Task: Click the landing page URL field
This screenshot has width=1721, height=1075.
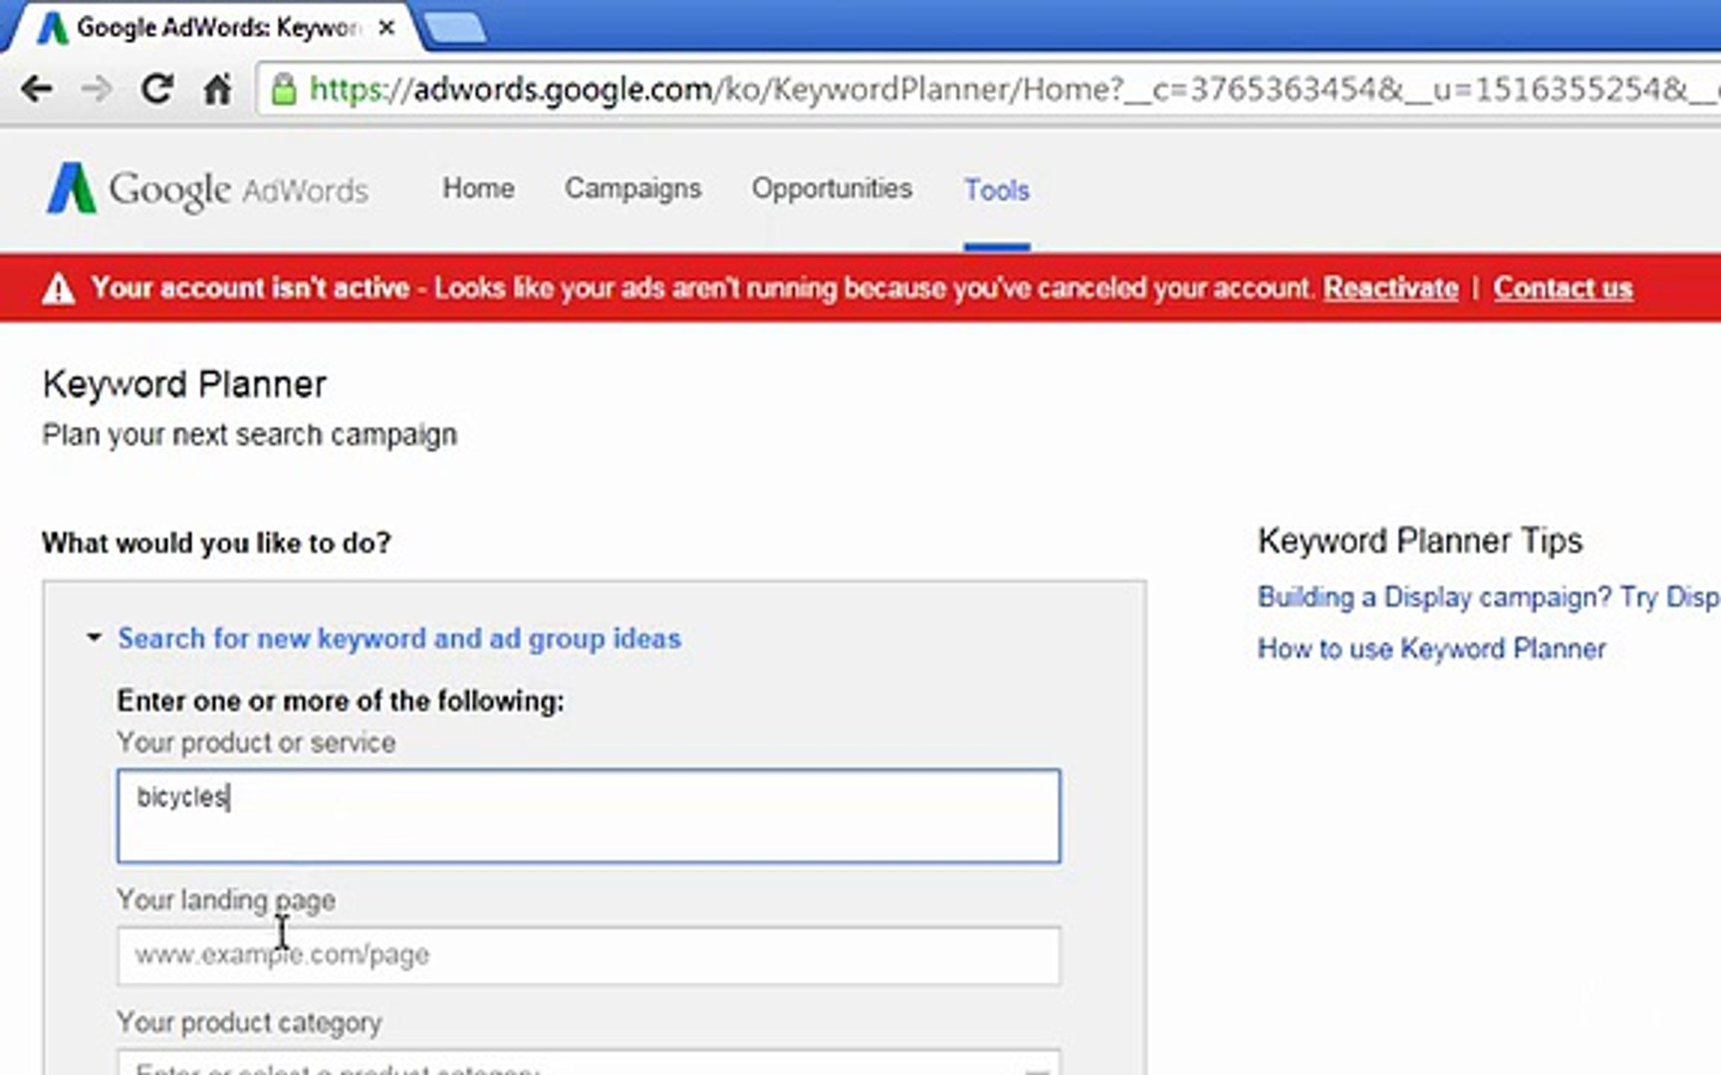Action: coord(589,956)
